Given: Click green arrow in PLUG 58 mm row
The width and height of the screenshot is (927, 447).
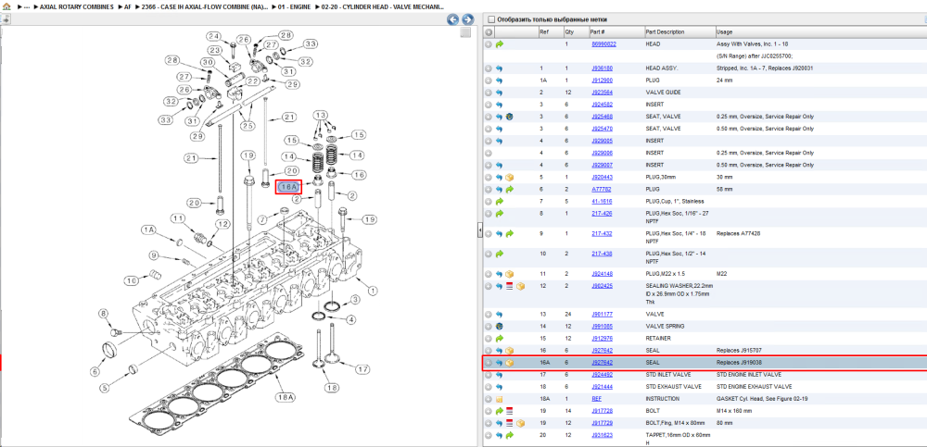Looking at the screenshot, I should [x=510, y=190].
